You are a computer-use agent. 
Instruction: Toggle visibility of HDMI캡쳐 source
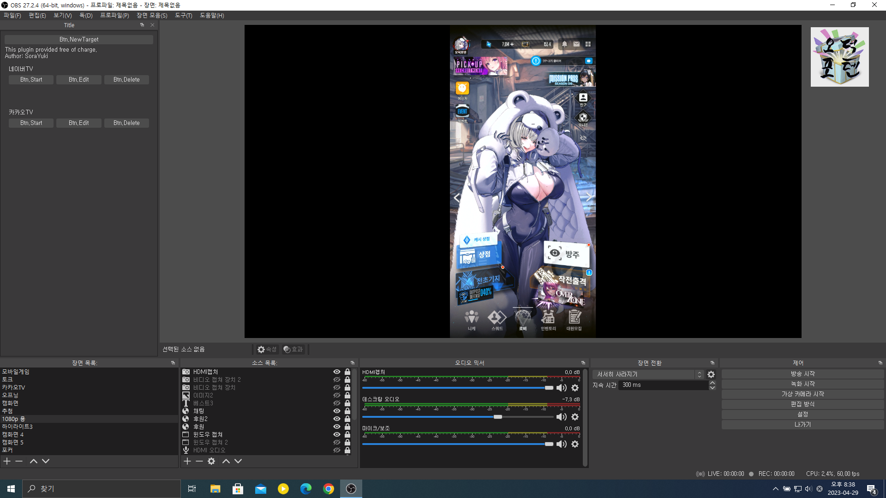[337, 372]
